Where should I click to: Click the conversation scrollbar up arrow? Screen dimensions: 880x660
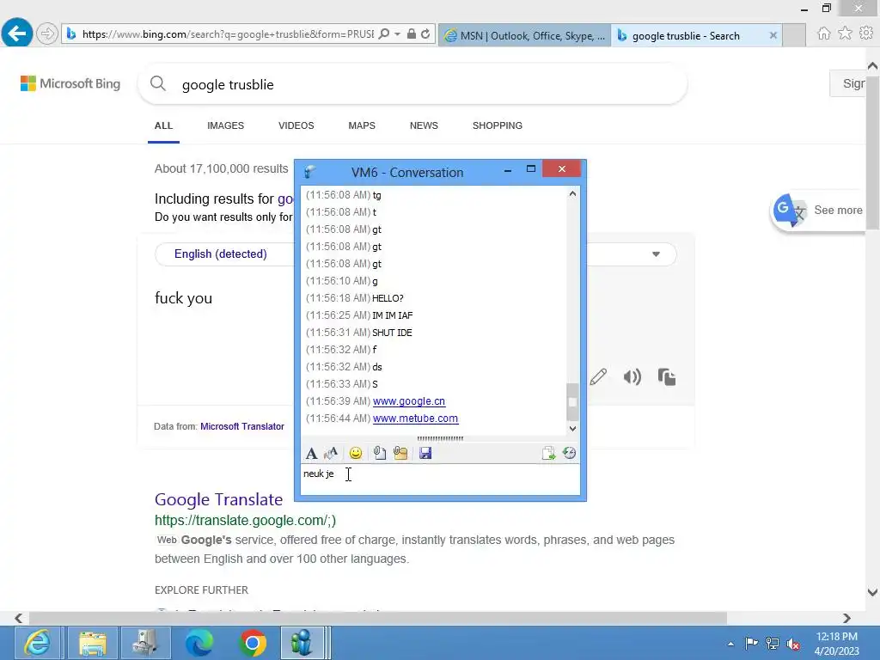click(x=572, y=193)
